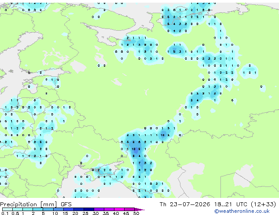Click the 0.1–0.5 mm palest cyan legend swatch
The image size is (279, 215).
point(7,209)
